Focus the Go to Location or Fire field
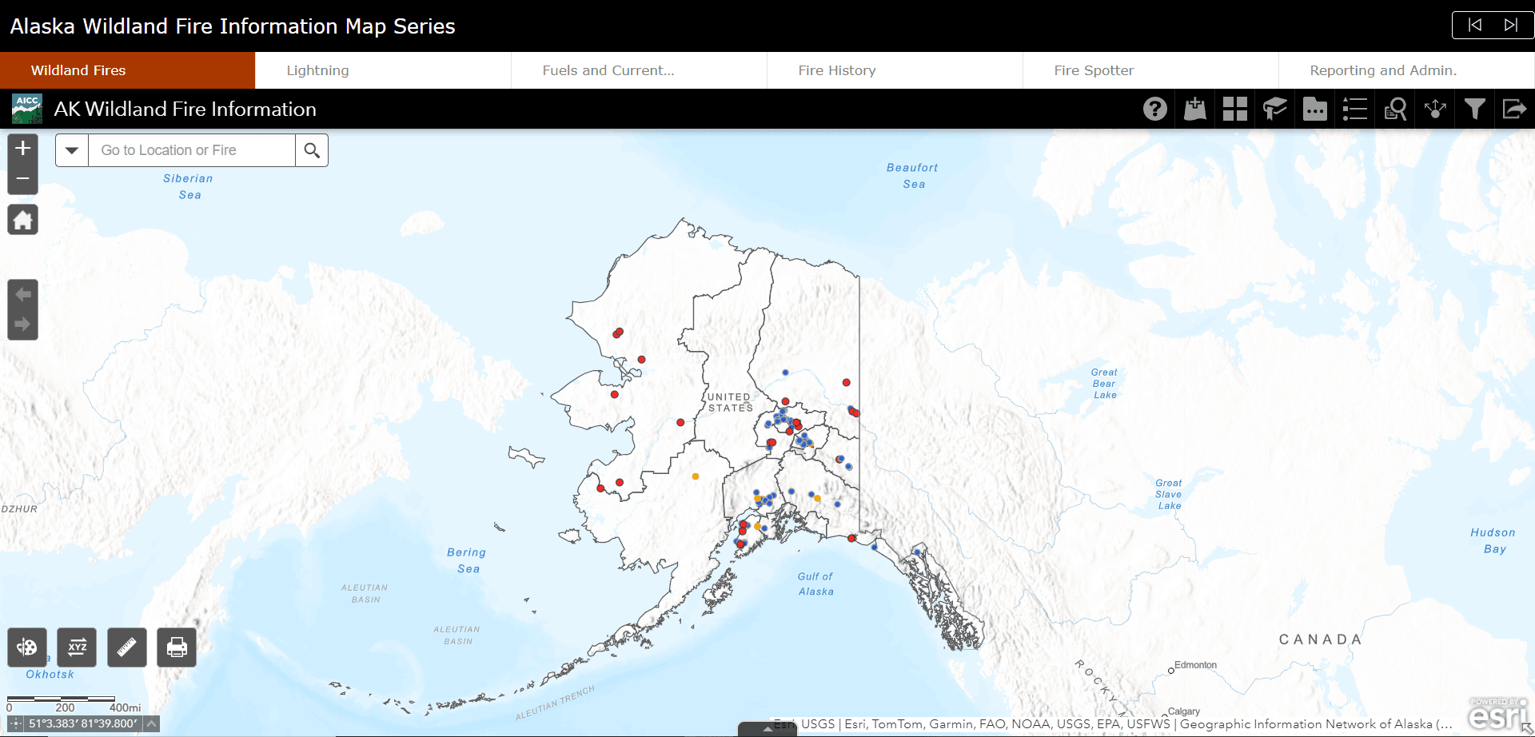Viewport: 1535px width, 737px height. [192, 150]
